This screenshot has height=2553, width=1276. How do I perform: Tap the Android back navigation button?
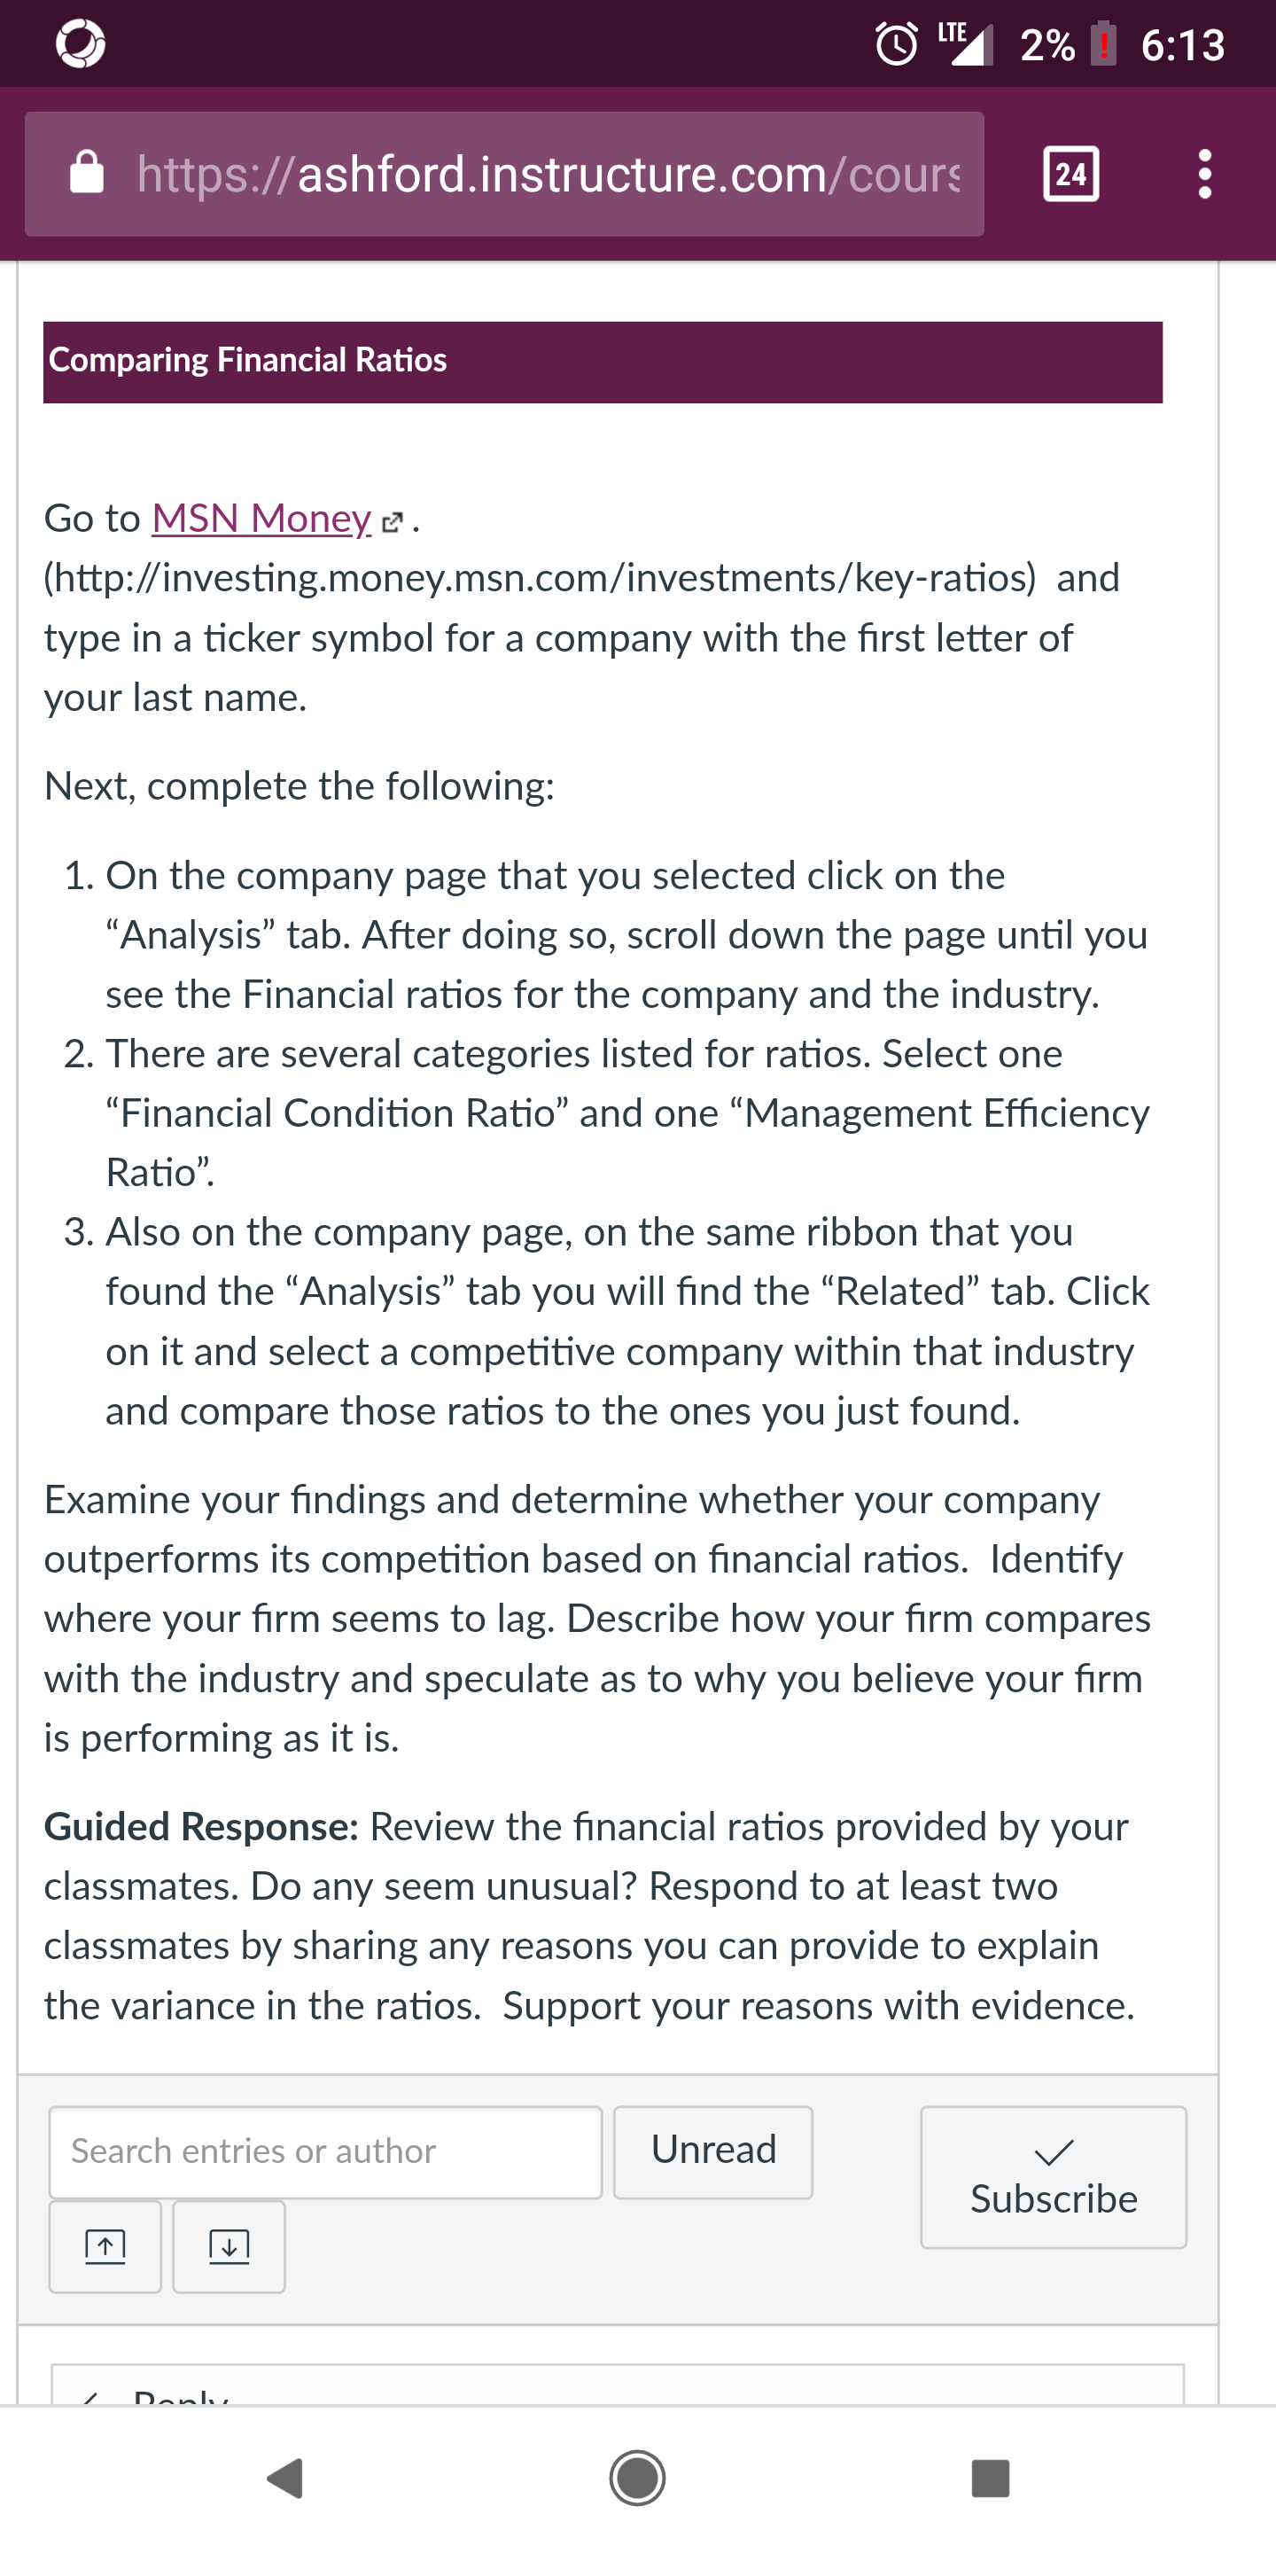coord(285,2478)
